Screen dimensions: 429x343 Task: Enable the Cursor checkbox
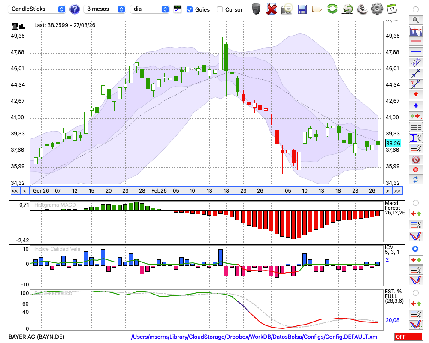point(220,9)
